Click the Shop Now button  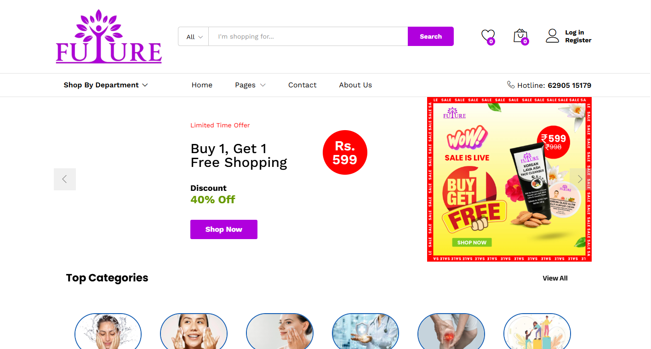click(224, 229)
